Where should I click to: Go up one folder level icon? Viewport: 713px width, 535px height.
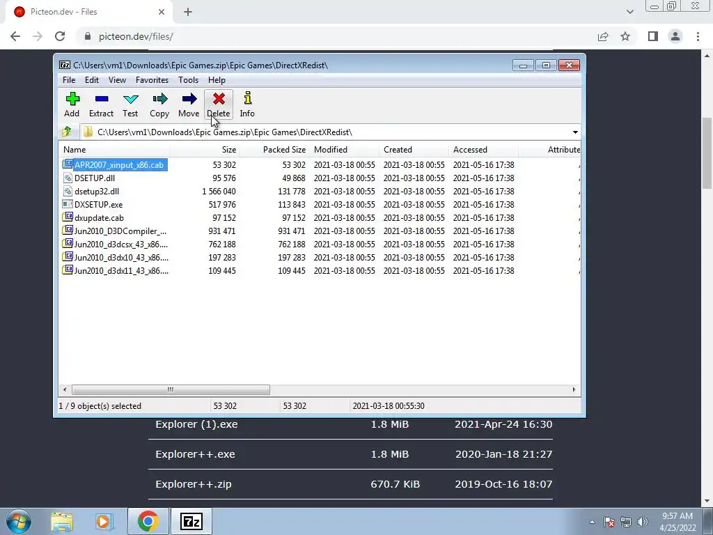click(x=67, y=132)
